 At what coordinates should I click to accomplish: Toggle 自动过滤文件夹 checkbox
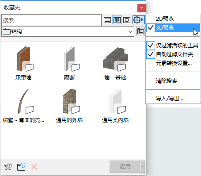[151, 54]
